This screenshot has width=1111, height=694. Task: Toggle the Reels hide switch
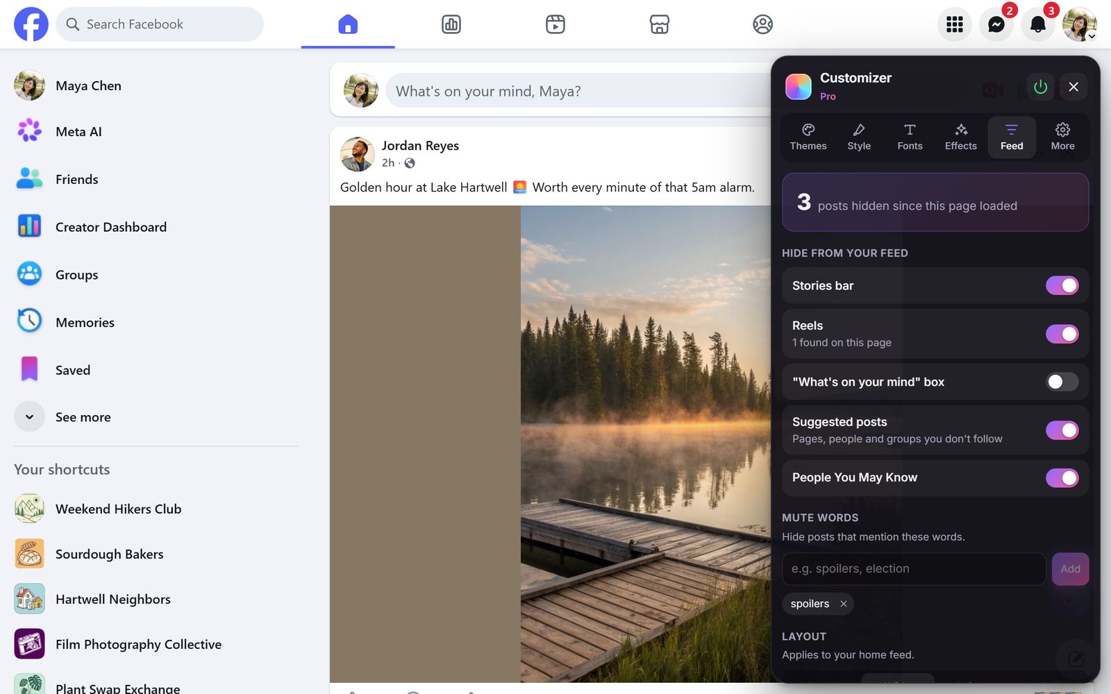(1062, 334)
